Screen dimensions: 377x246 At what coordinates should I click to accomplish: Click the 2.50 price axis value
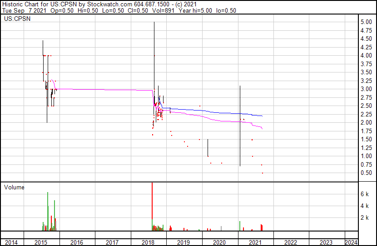point(366,106)
